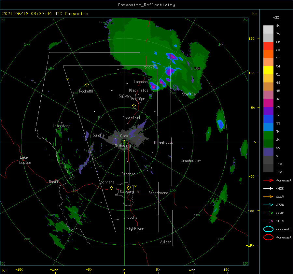Click the Lacombe town label
The height and width of the screenshot is (274, 293).
tap(141, 82)
